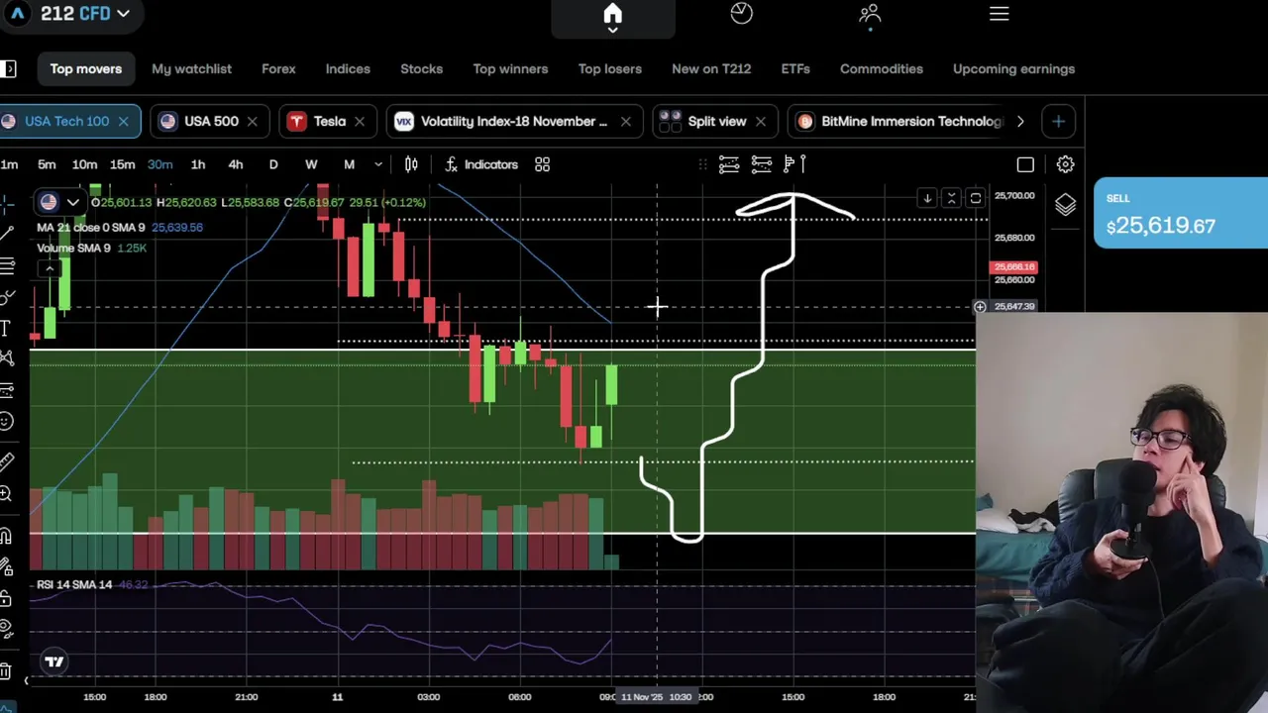Show the Top losers list

coord(610,69)
